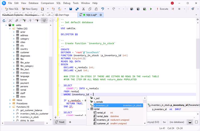Open the tab list dropdown arrow at far right
Image resolution: width=200 pixels, height=131 pixels.
[196, 15]
